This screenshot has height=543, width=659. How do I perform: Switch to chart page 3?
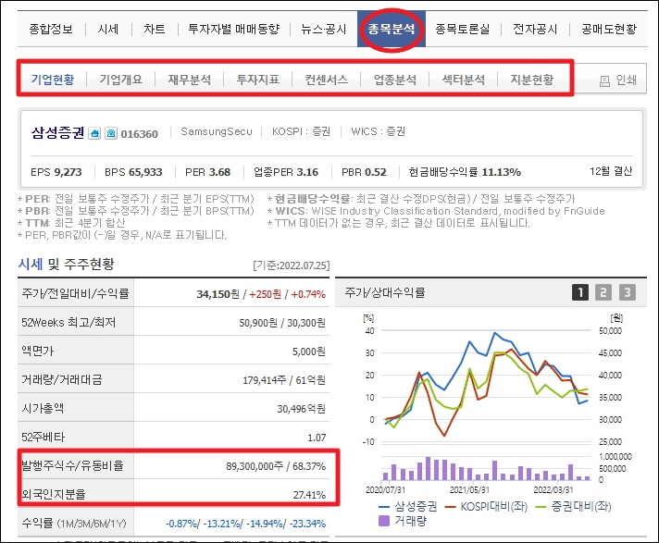[627, 292]
